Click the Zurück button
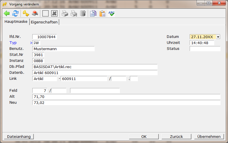This screenshot has width=228, height=143. click(x=176, y=136)
